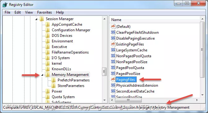The width and height of the screenshot is (208, 113).
Task: Select the ExistingPageFiles string value icon
Action: point(113,44)
